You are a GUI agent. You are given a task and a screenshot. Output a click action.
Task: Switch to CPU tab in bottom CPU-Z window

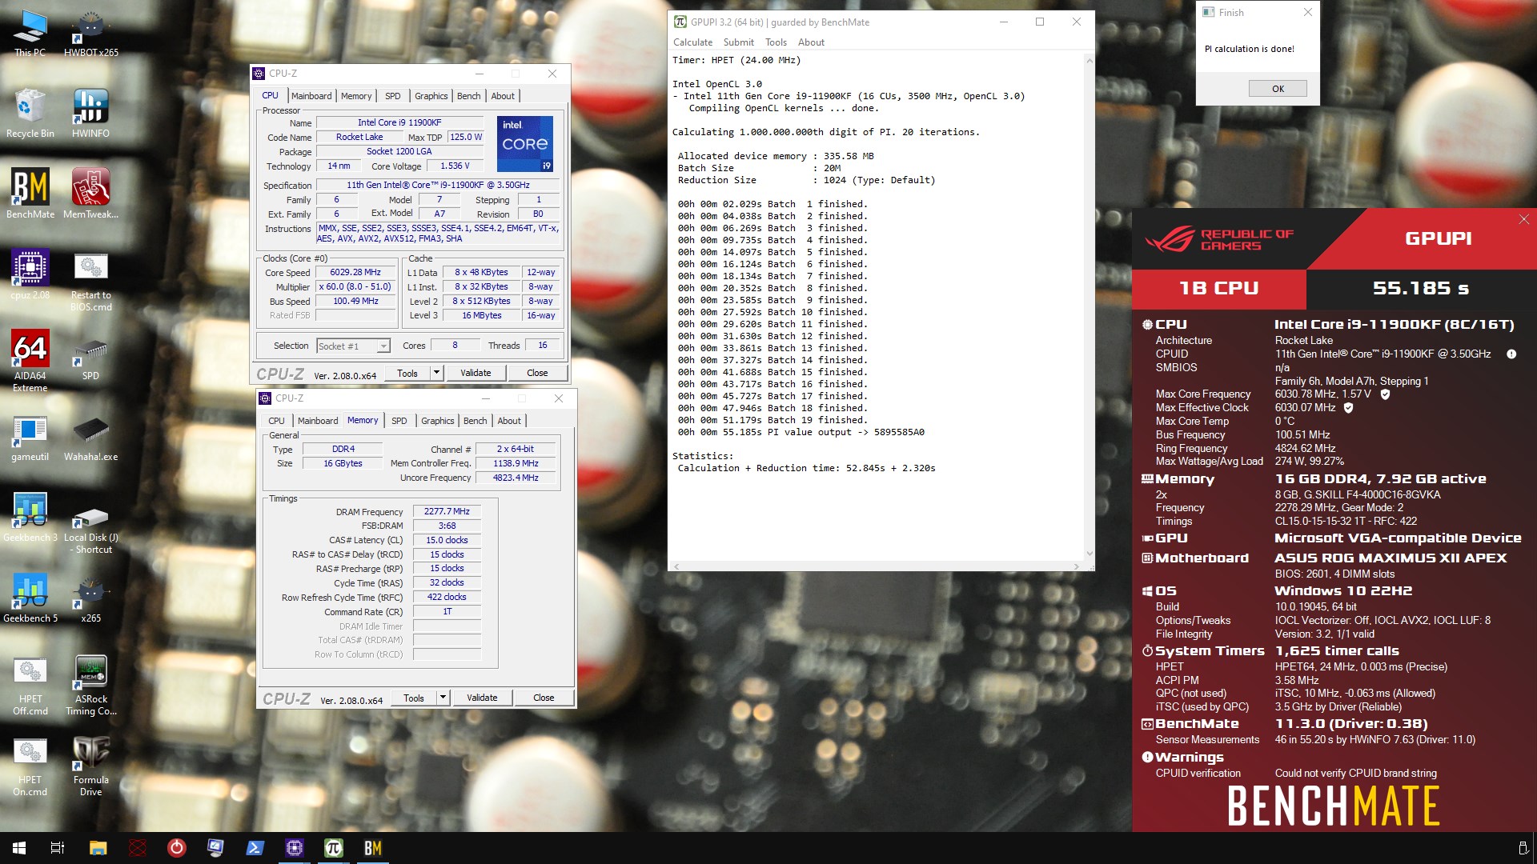coord(276,421)
